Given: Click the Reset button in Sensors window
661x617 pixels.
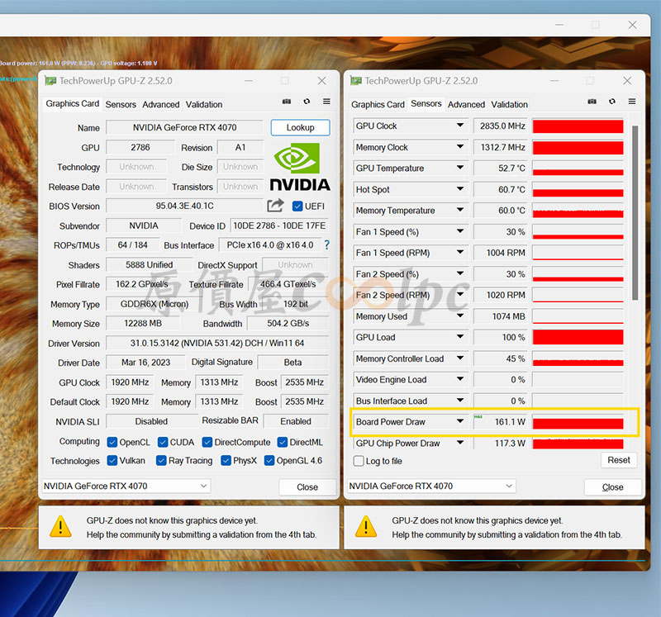Looking at the screenshot, I should [x=618, y=460].
